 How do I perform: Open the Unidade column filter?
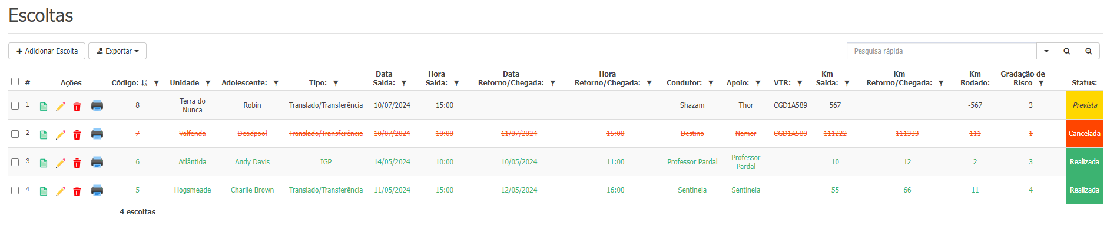208,83
